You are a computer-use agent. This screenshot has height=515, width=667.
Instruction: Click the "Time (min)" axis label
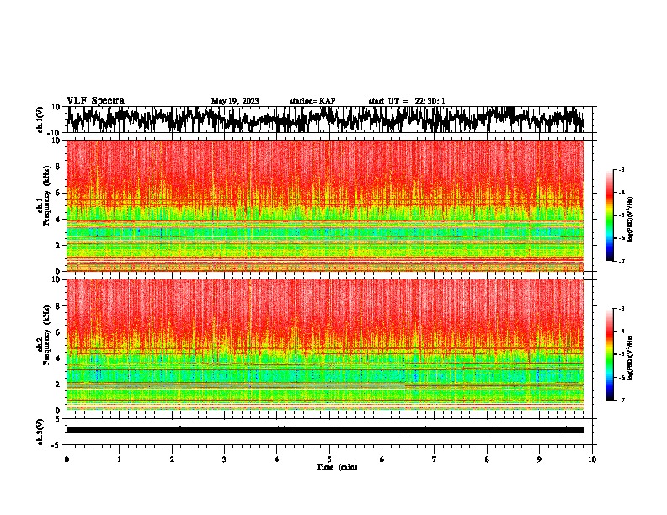point(337,467)
